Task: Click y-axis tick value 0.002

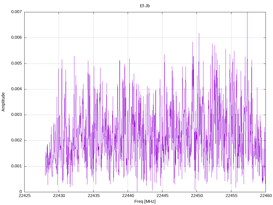Action: point(17,140)
